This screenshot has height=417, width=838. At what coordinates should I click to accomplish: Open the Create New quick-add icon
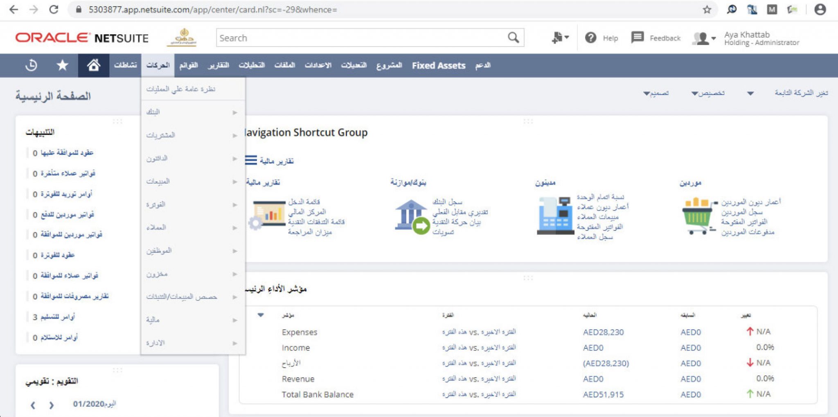click(x=557, y=37)
